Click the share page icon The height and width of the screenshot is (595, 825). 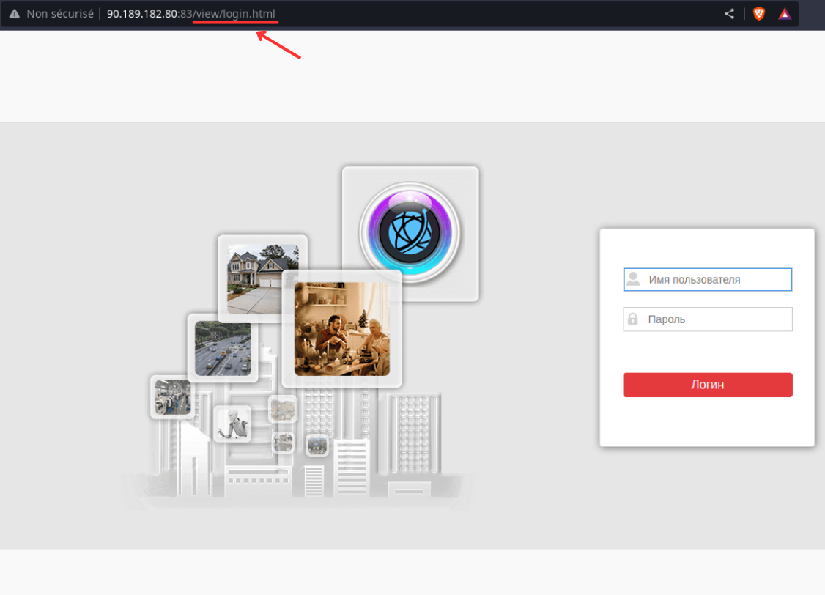click(x=728, y=13)
